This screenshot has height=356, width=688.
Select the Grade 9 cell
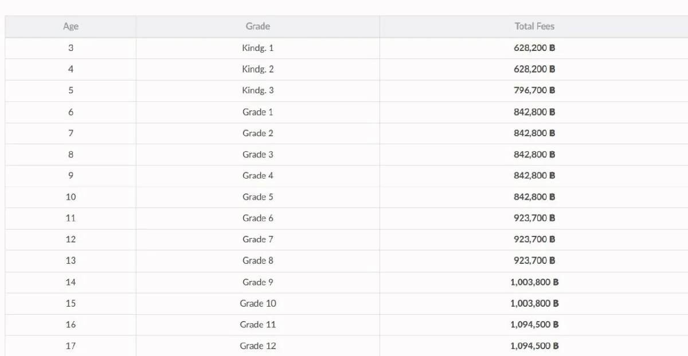point(257,282)
